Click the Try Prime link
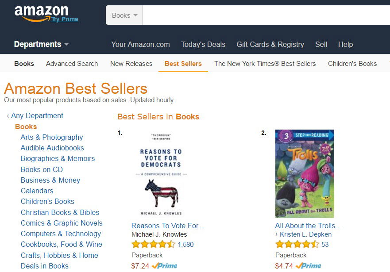390x272 pixels. [65, 19]
